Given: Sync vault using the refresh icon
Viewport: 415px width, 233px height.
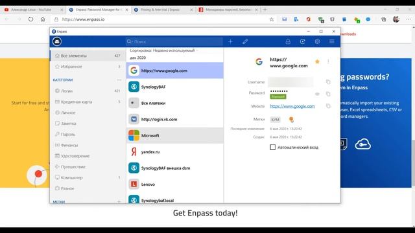Looking at the screenshot, I should [303, 41].
